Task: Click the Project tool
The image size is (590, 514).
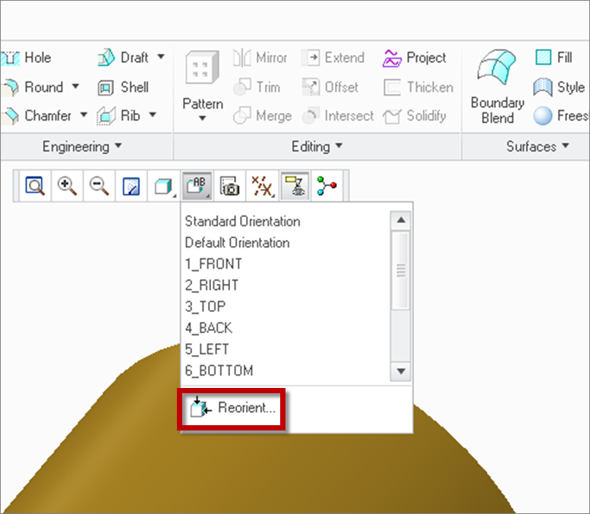Action: point(415,58)
